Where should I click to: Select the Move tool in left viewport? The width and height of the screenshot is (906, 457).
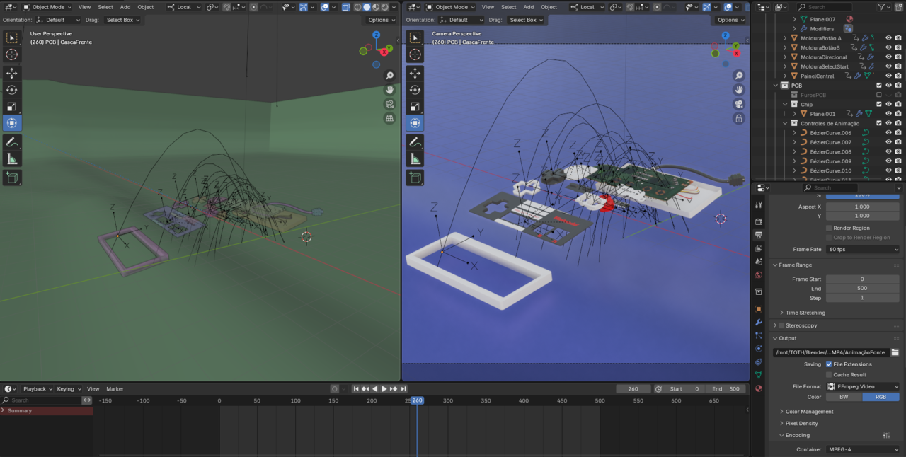click(x=12, y=73)
